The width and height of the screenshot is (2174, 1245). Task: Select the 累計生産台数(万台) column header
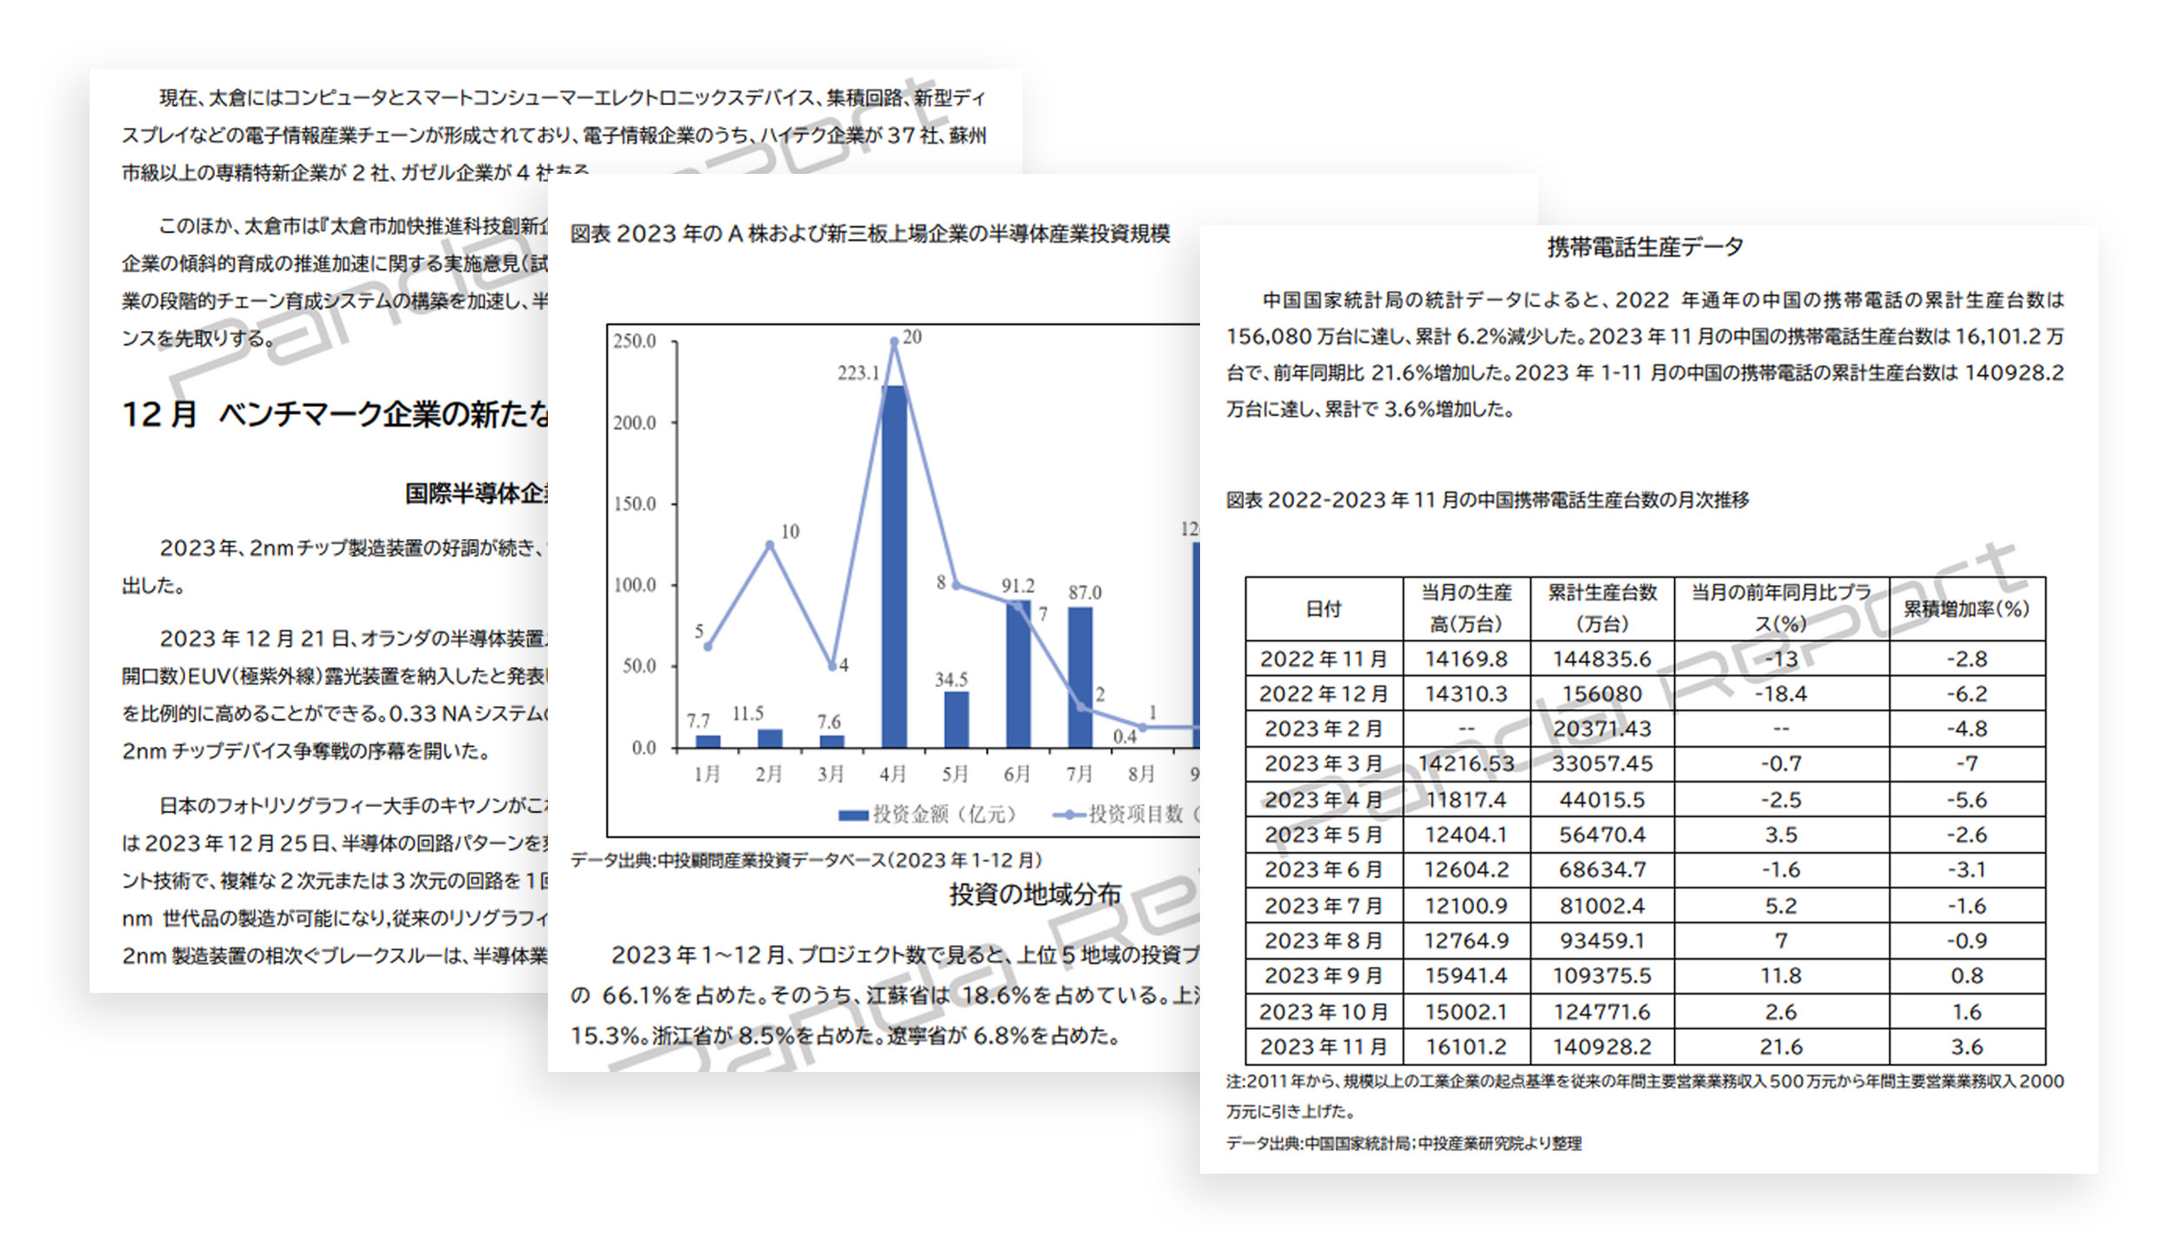click(1602, 609)
